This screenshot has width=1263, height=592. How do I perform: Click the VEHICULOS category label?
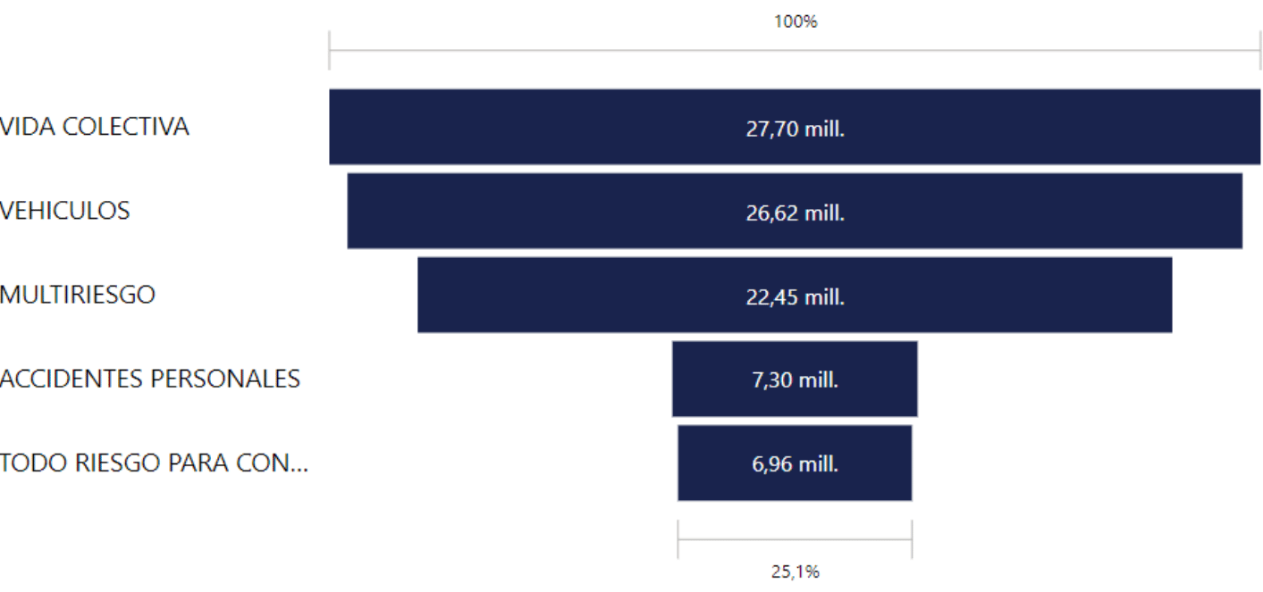(x=64, y=211)
